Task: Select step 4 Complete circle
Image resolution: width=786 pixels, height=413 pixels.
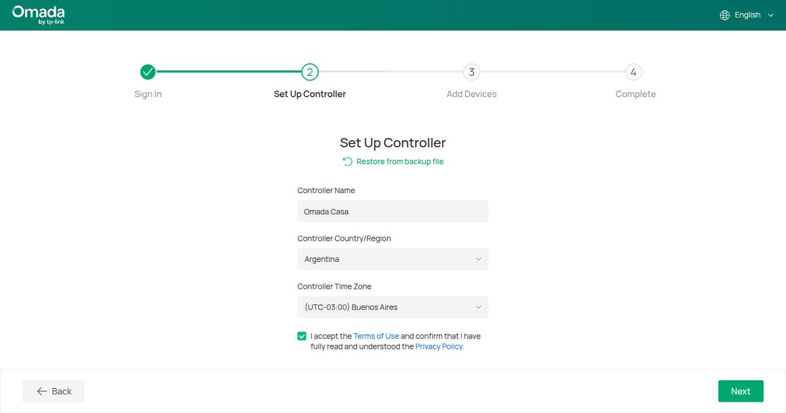Action: tap(633, 71)
